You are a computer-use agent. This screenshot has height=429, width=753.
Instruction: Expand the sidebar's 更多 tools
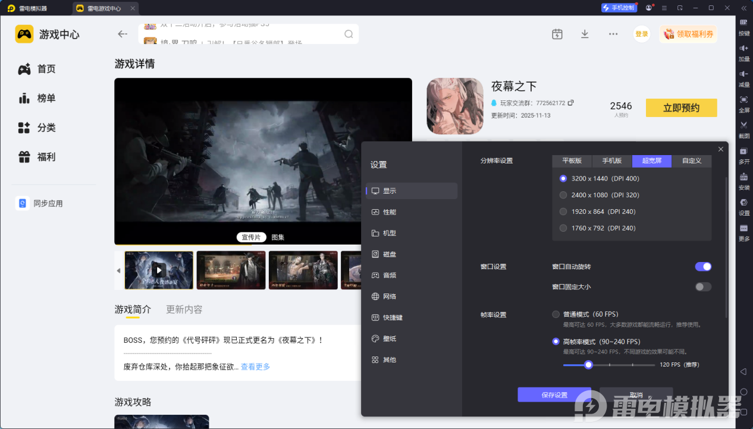tap(743, 231)
